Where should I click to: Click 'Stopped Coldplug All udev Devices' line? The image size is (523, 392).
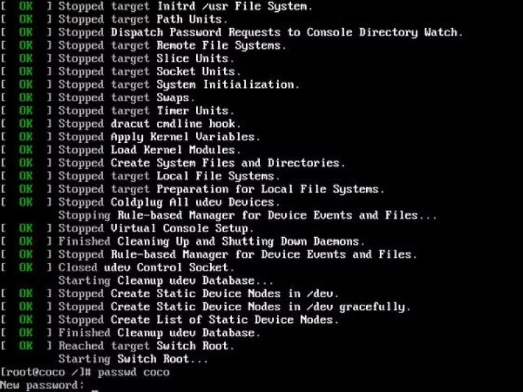(169, 202)
